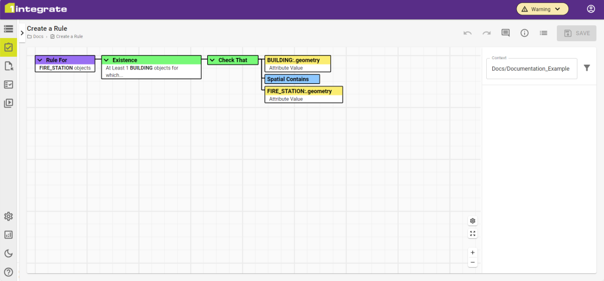
Task: Collapse the Rule For node
Action: pyautogui.click(x=39, y=60)
